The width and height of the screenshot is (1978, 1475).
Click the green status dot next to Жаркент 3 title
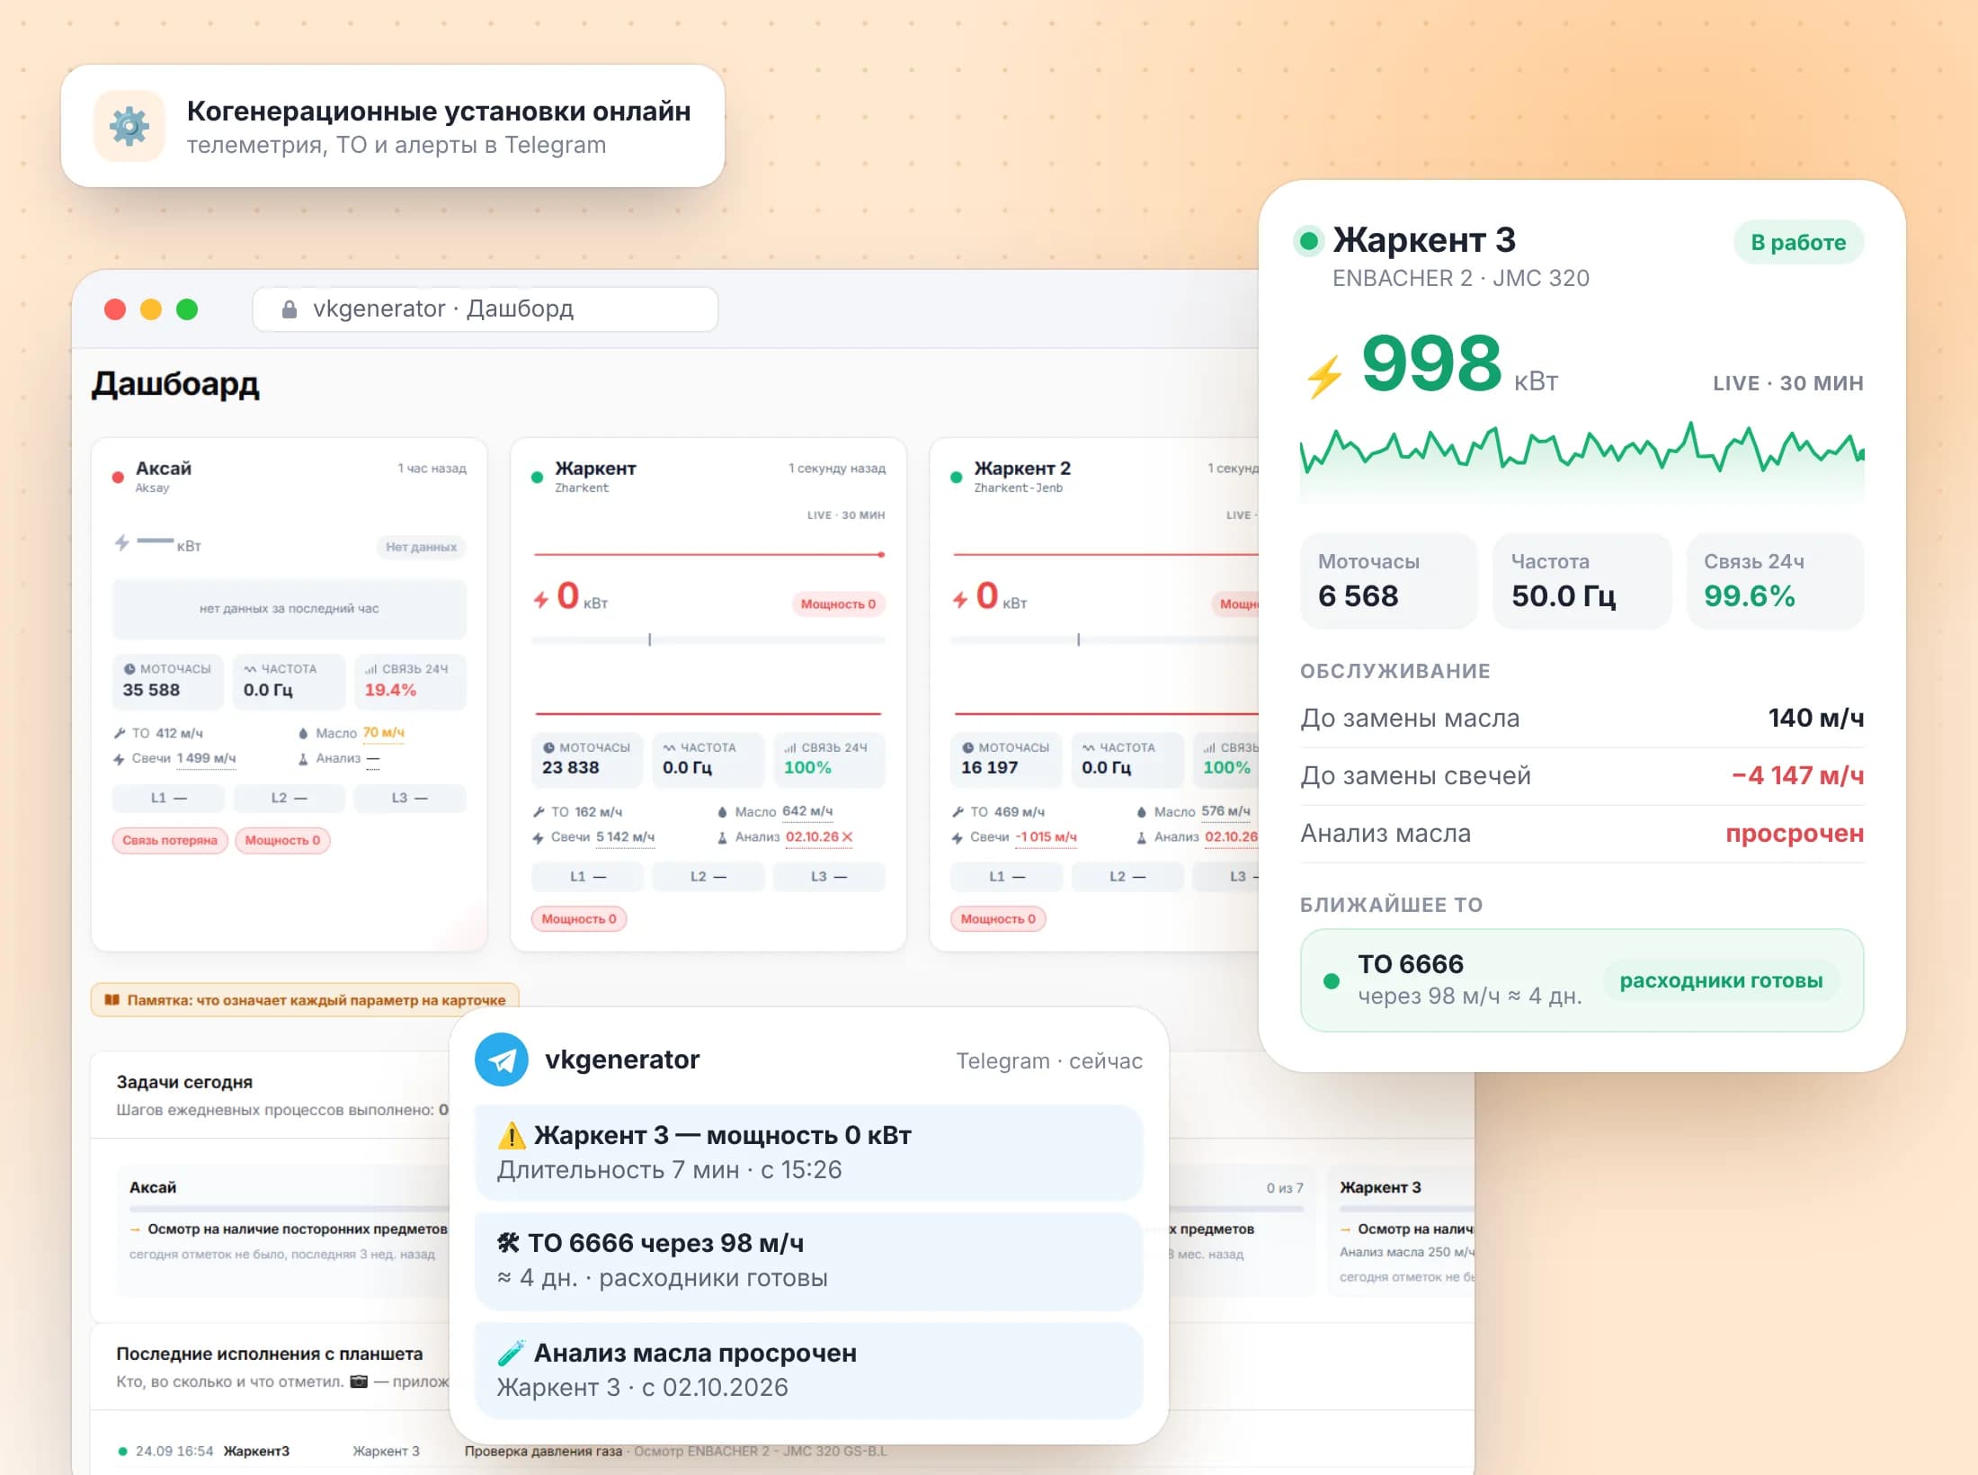(x=1309, y=241)
